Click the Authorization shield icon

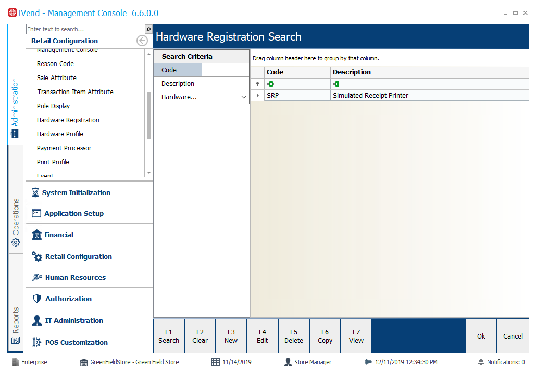(37, 299)
